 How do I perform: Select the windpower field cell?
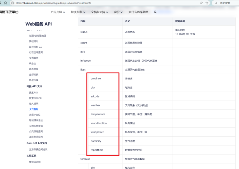coord(106,132)
